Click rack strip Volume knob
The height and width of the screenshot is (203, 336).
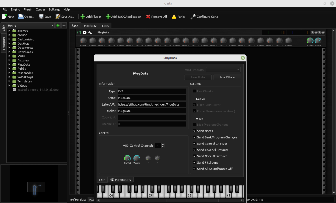click(x=318, y=41)
